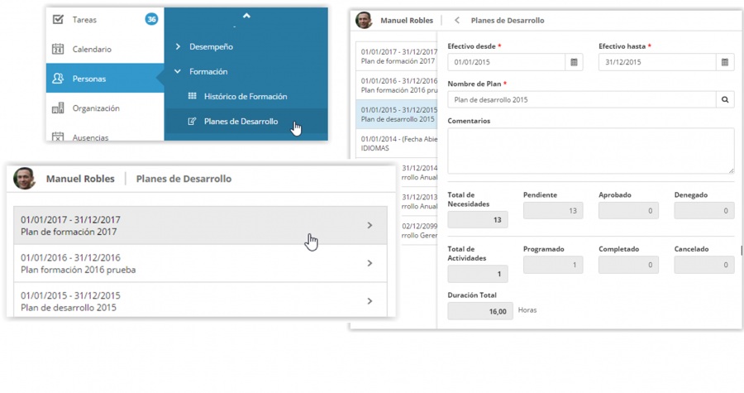Collapse submenu with top up-arrow chevron
Viewport: 744px width, 393px height.
[246, 16]
